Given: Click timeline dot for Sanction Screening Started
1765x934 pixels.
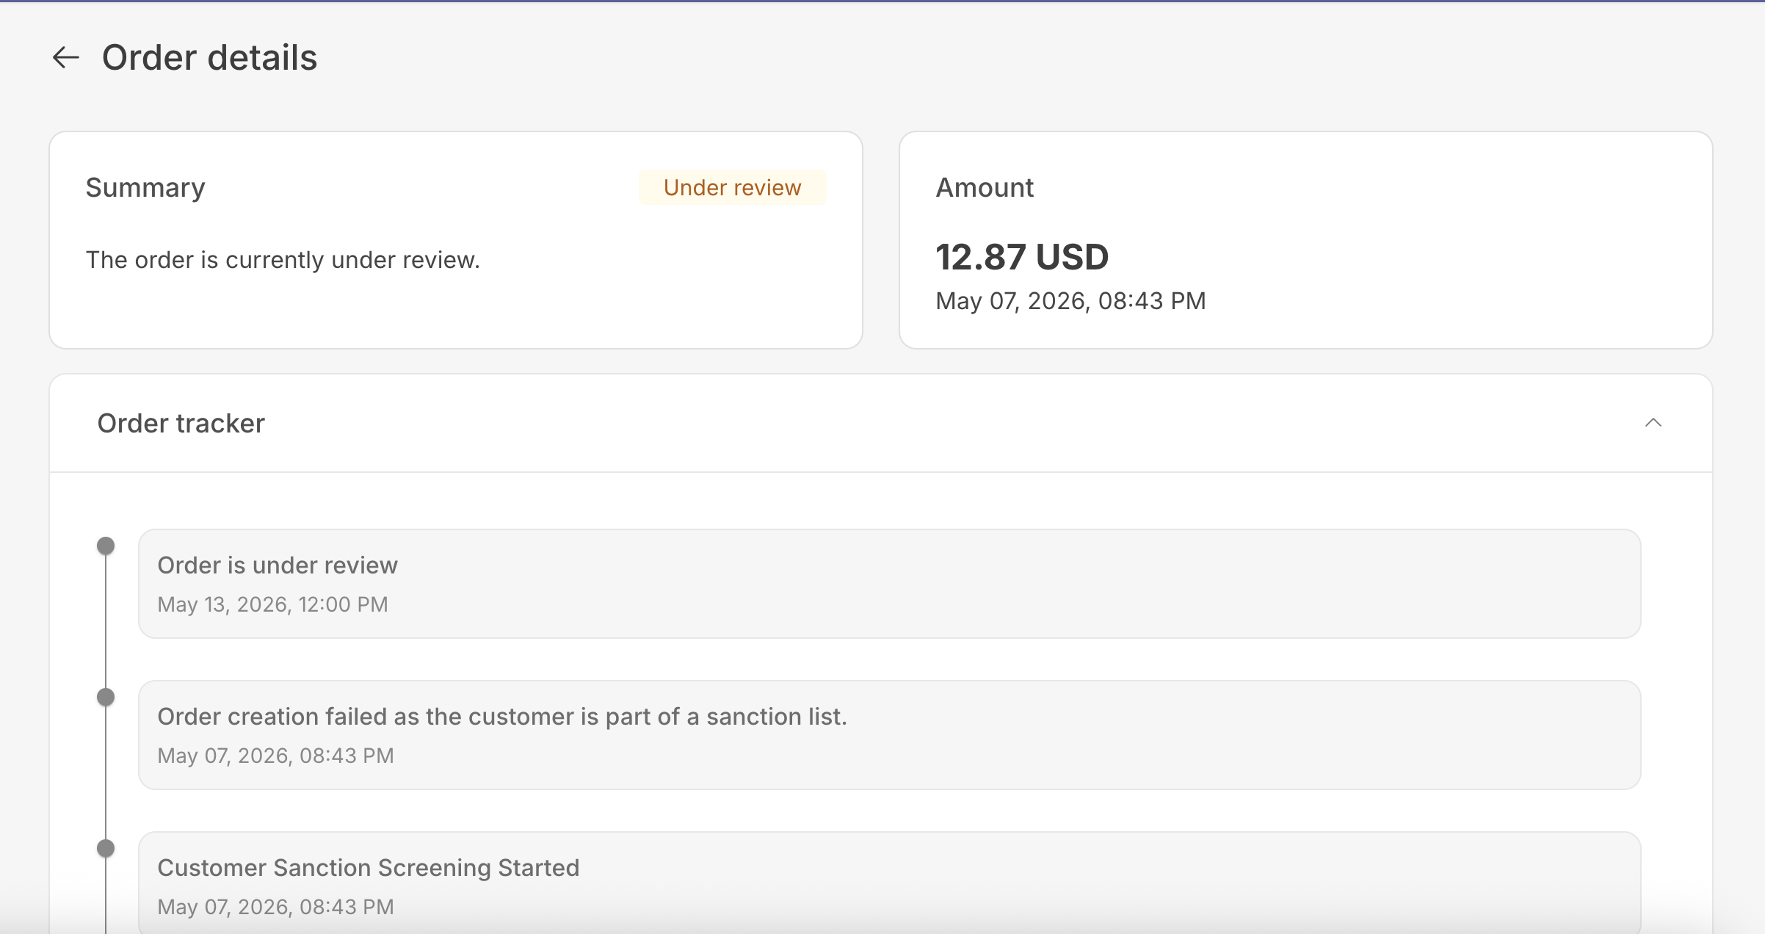Looking at the screenshot, I should point(106,848).
